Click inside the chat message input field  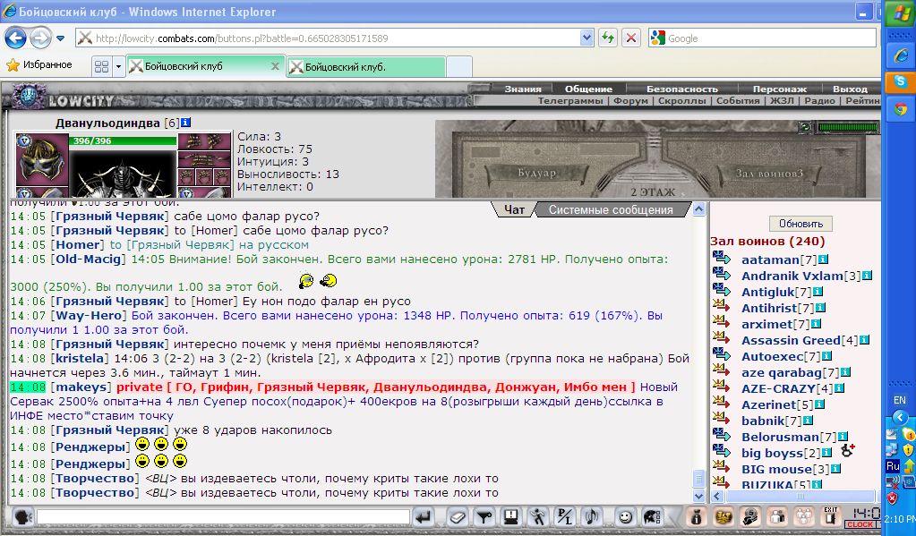pos(223,516)
